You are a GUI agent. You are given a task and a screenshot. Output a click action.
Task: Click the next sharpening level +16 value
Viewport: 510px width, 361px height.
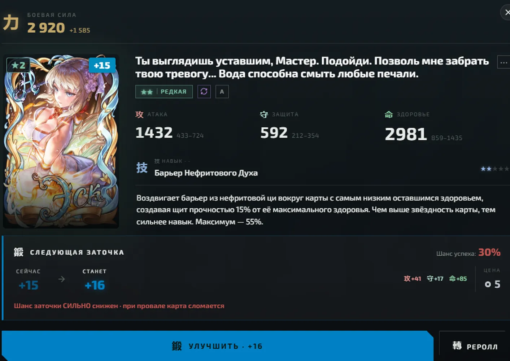[95, 286]
